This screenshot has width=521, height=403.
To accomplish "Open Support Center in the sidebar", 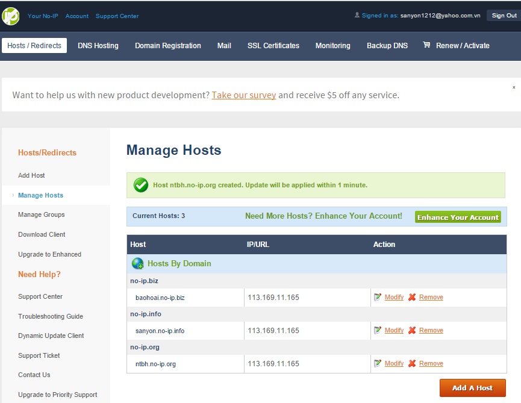I will 40,296.
